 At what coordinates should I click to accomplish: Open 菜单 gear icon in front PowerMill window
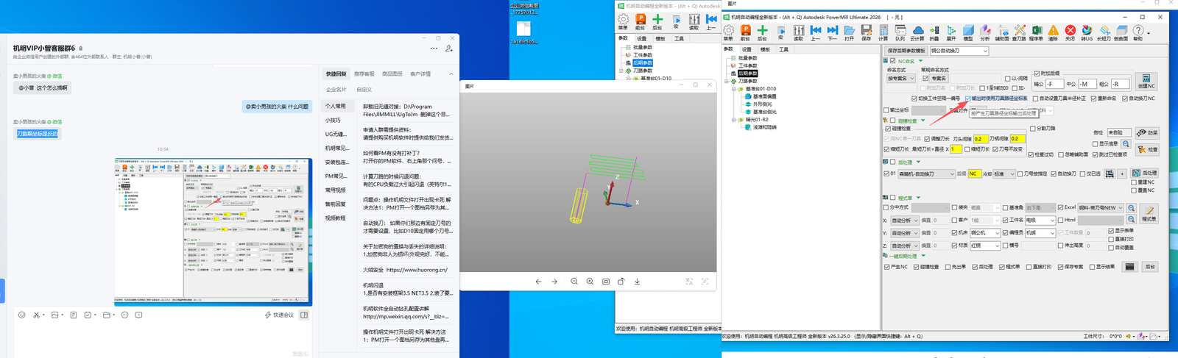pos(728,32)
